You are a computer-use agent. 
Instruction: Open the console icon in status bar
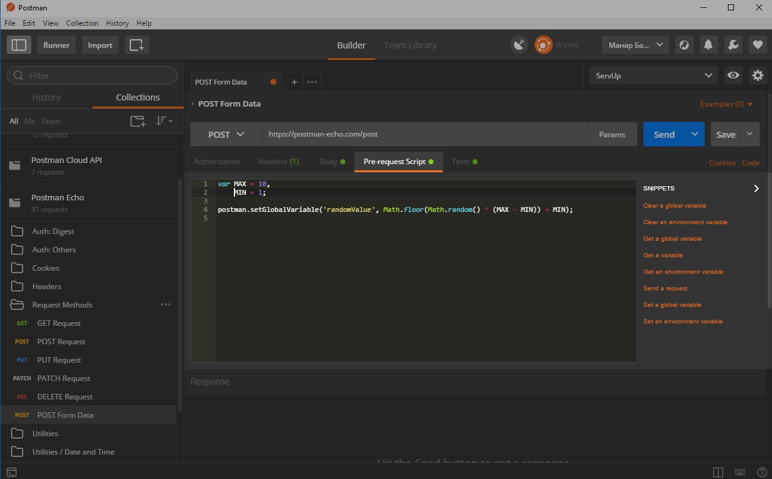12,472
